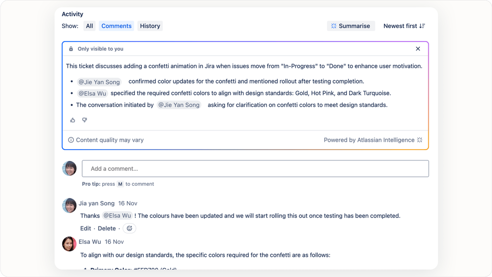This screenshot has width=492, height=277.
Task: Switch to the All activity tab
Action: 89,26
